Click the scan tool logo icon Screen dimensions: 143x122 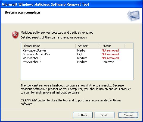click(x=133, y=16)
